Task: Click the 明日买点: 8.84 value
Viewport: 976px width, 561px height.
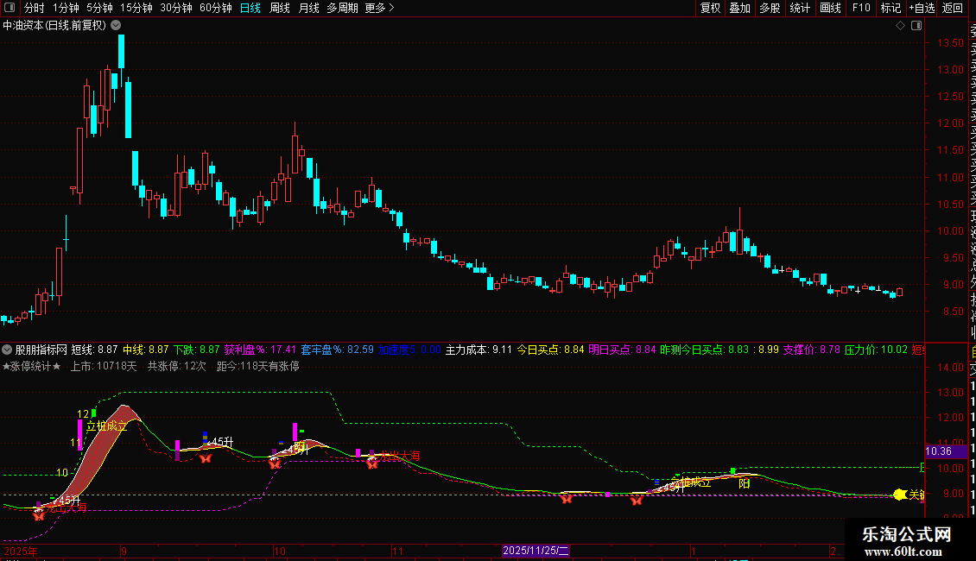Action: pos(623,350)
